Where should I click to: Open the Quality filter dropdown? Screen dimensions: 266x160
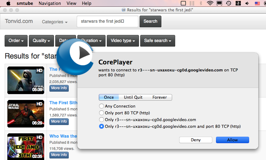pyautogui.click(x=41, y=41)
